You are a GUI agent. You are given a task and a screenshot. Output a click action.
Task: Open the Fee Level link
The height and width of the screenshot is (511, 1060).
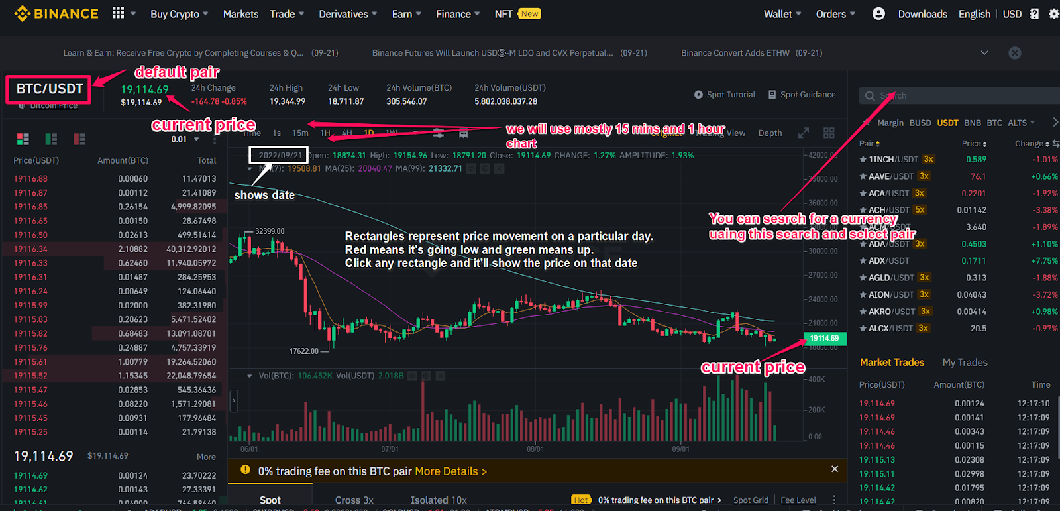[x=798, y=500]
